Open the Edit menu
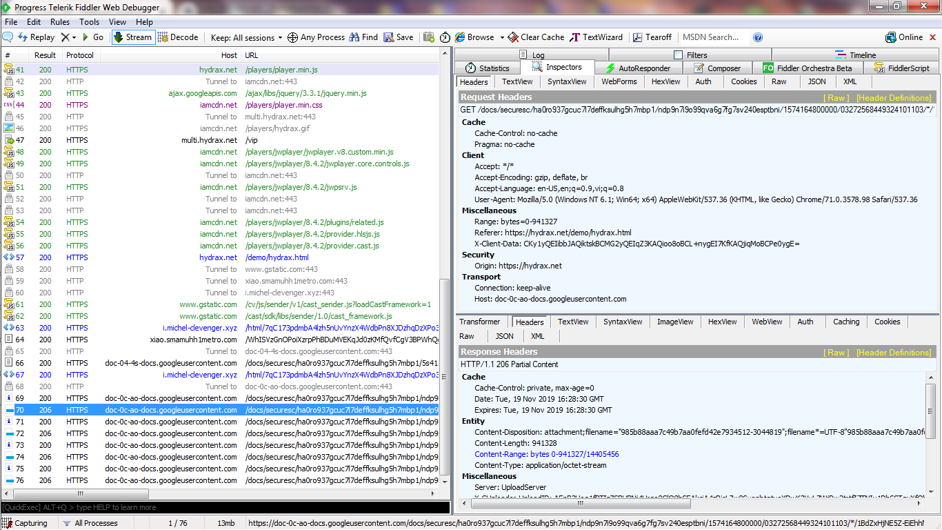942x530 pixels. point(34,22)
